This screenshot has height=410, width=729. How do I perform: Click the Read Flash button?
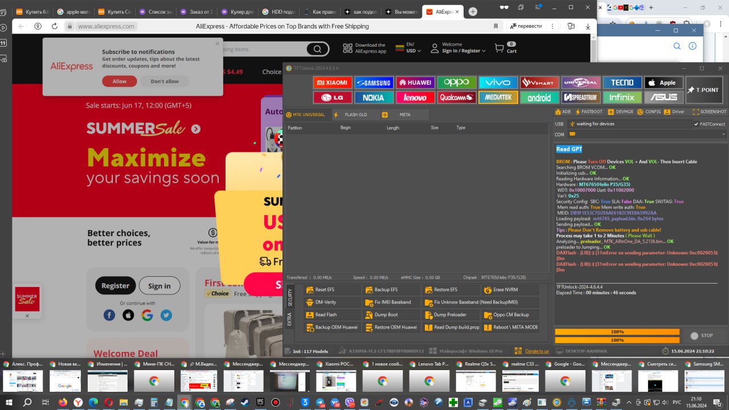point(332,315)
